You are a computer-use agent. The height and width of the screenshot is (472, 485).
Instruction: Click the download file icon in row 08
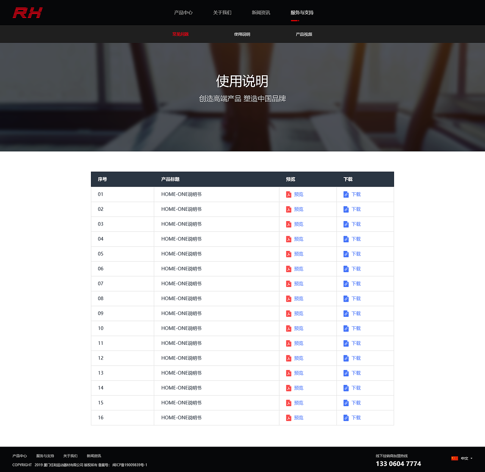coord(346,299)
